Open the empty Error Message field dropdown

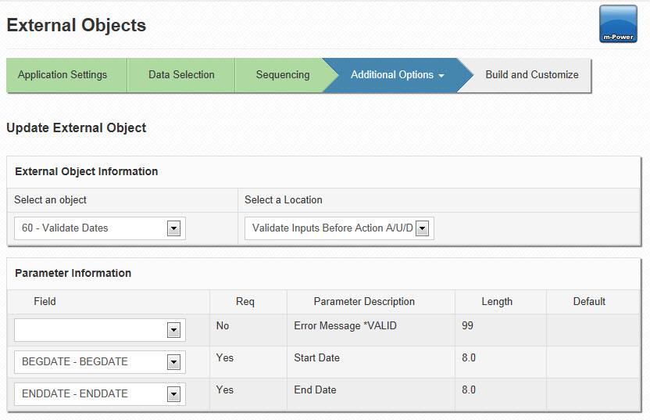coord(100,330)
